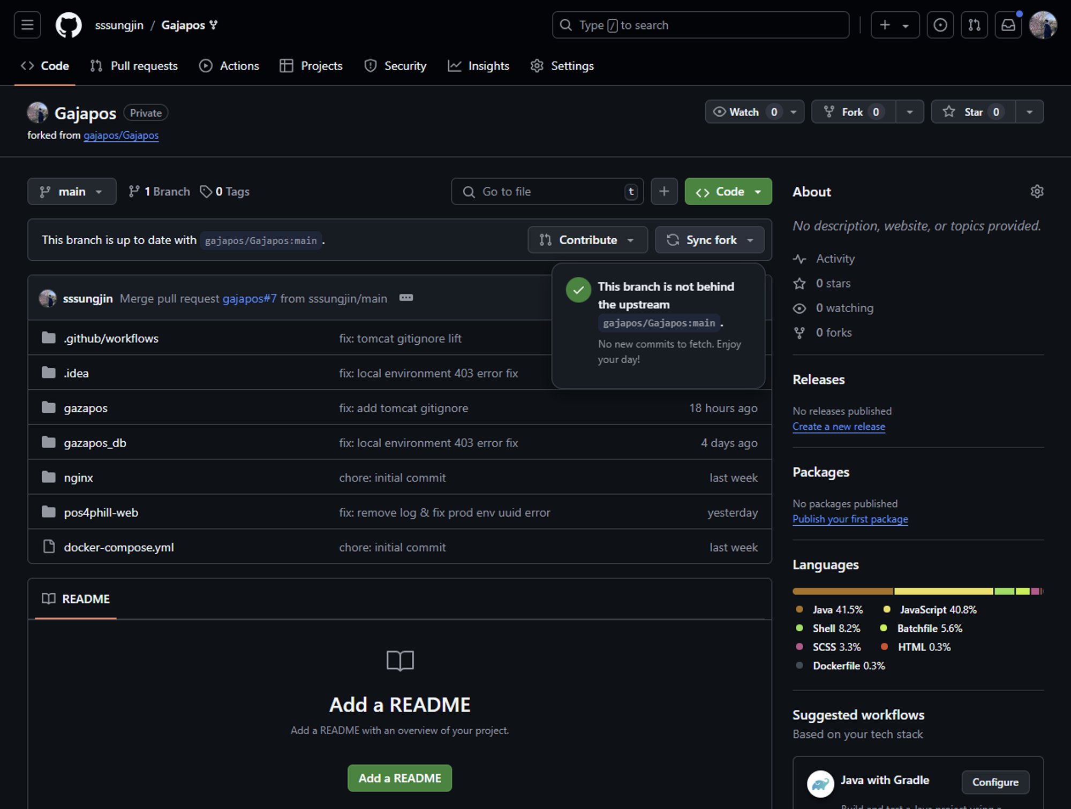Toggle Watch for this repository
Image resolution: width=1071 pixels, height=809 pixels.
(x=744, y=112)
